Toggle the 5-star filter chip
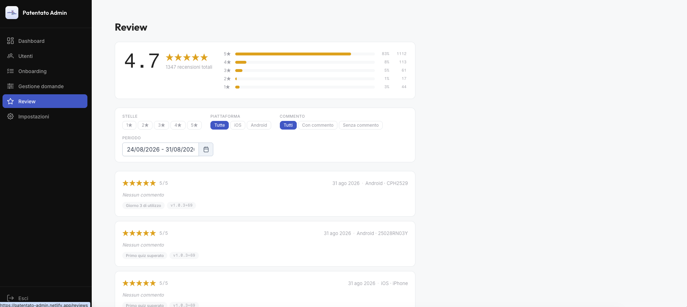Viewport: 687px width, 307px height. click(194, 125)
